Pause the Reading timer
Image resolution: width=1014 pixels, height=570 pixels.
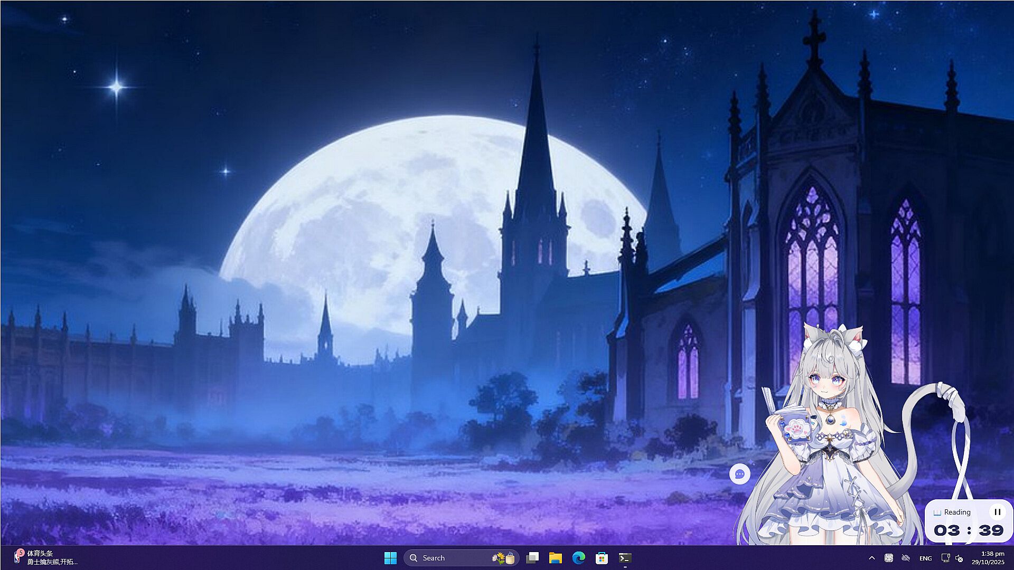(997, 511)
